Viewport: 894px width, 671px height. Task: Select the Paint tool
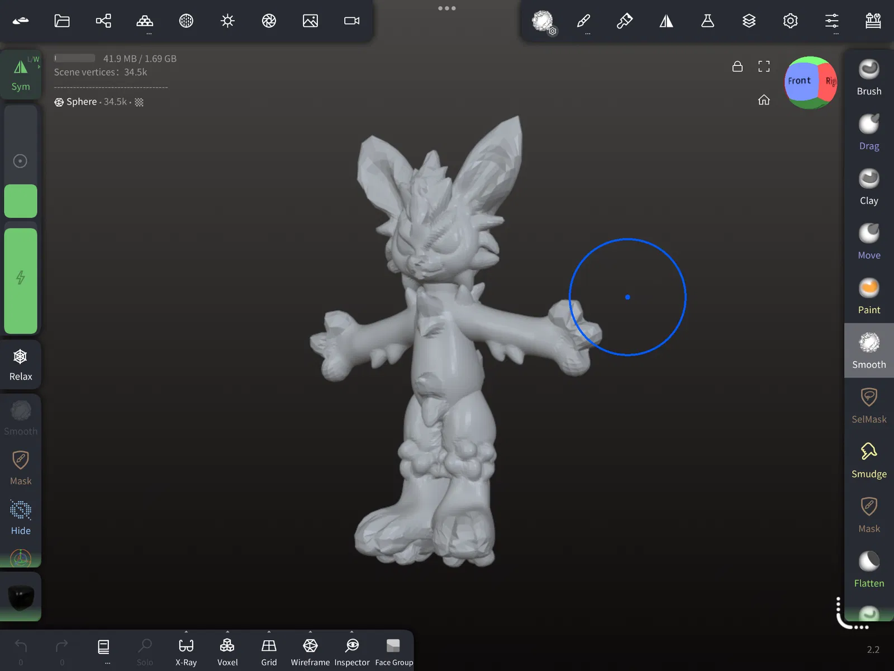coord(869,296)
